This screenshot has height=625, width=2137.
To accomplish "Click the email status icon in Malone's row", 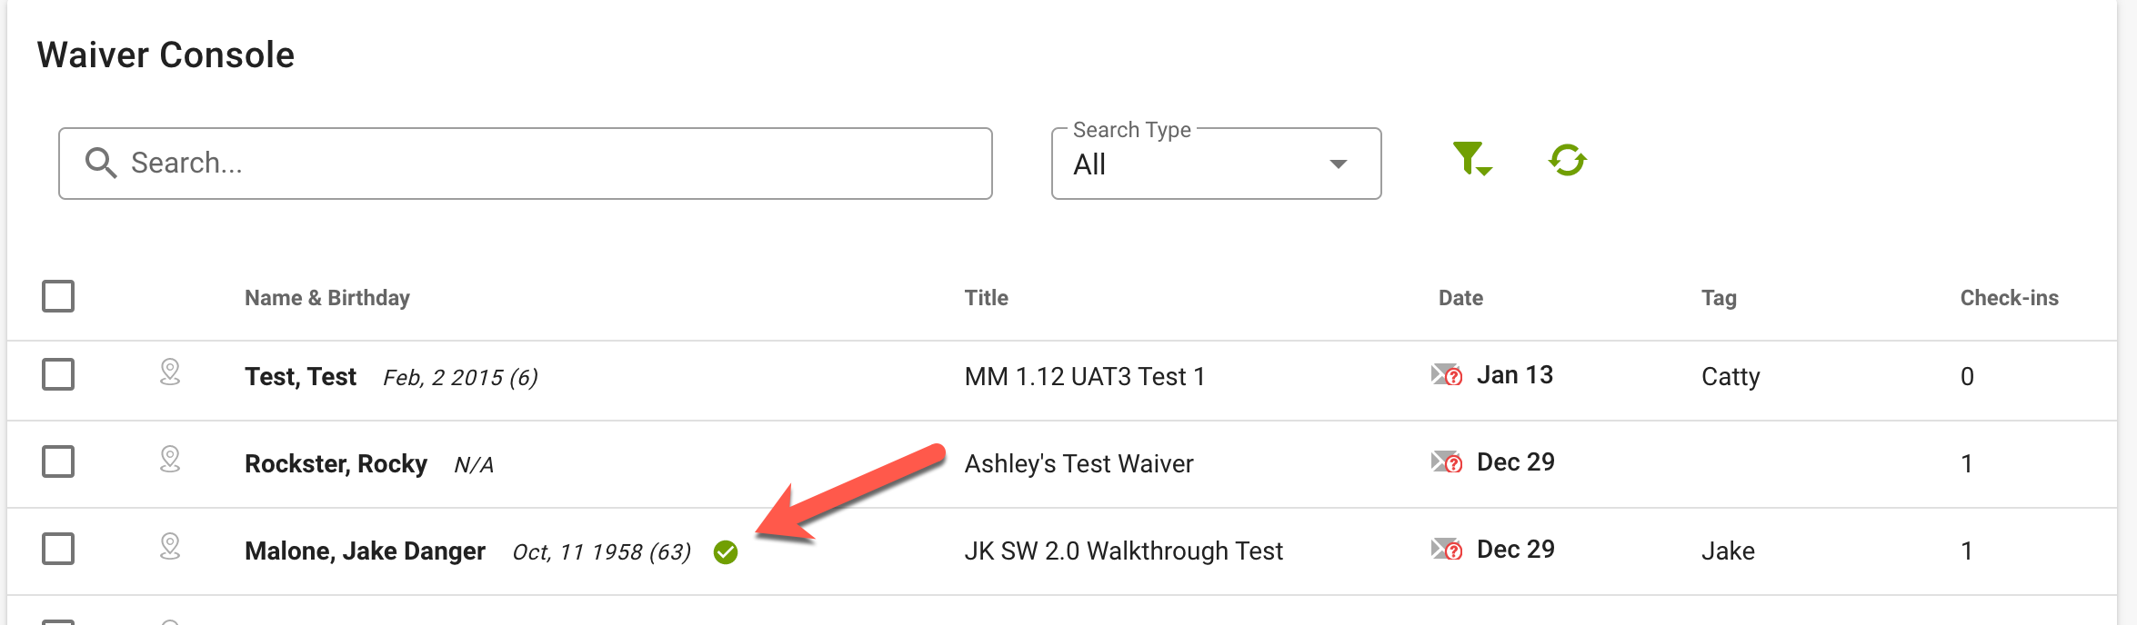I will tap(1446, 550).
